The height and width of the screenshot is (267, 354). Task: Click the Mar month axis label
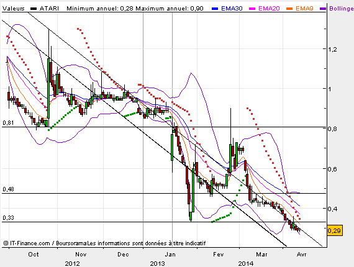point(261,255)
